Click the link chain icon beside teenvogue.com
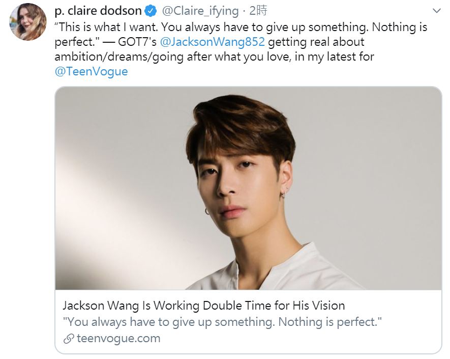 point(69,339)
